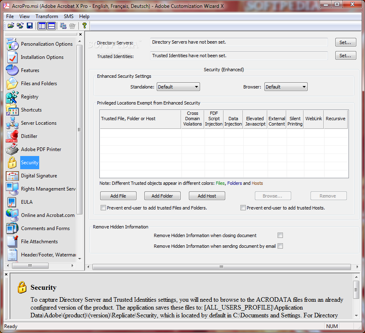The image size is (365, 333).
Task: Click the Security padlock sidebar icon
Action: tap(12, 163)
